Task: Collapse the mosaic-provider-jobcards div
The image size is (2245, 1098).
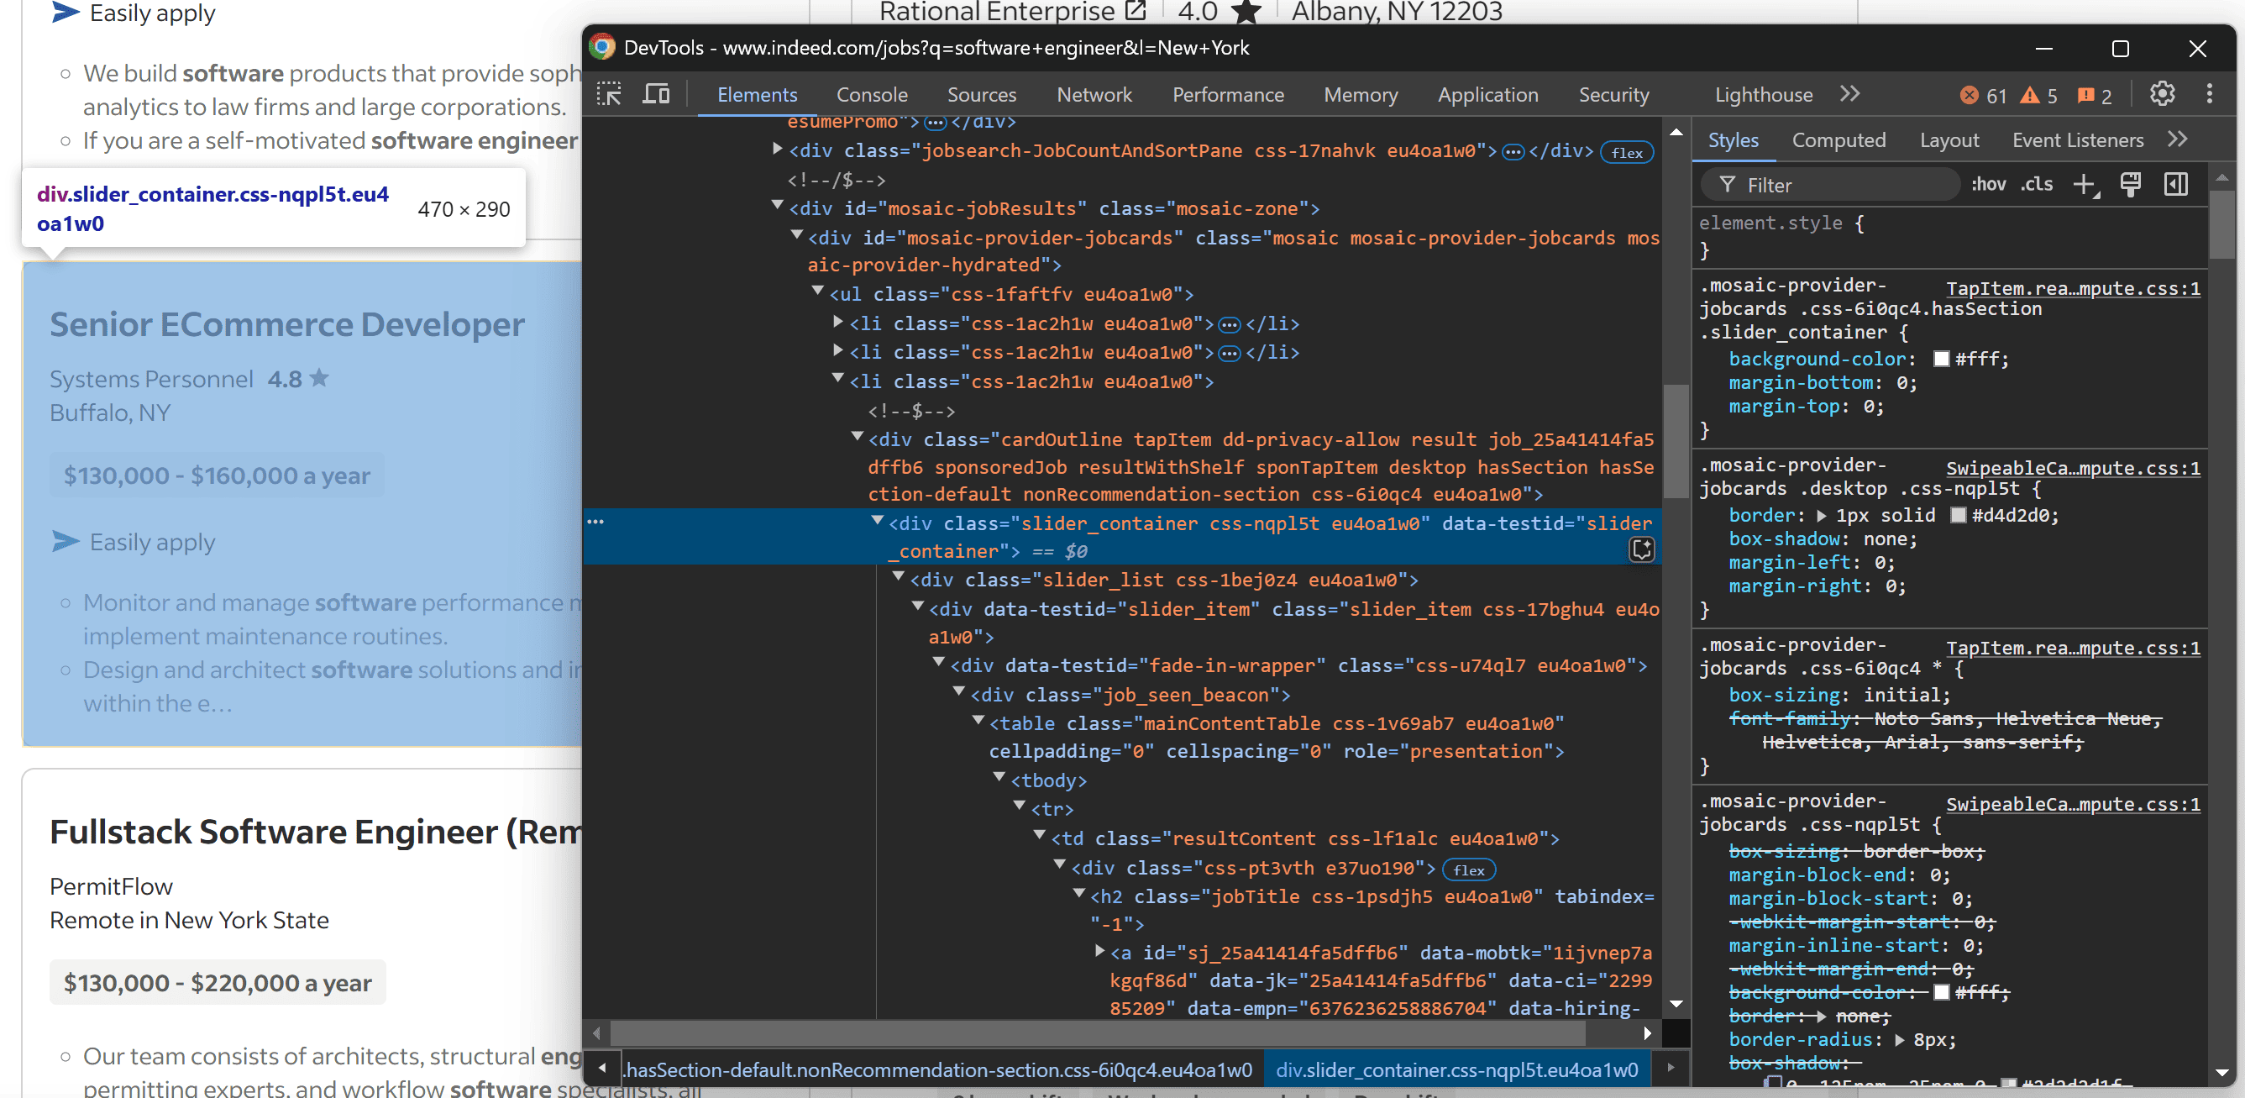Action: (795, 235)
